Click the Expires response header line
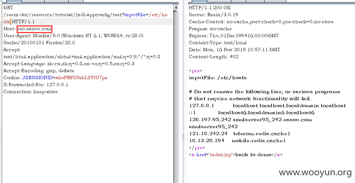Screen dimensions: 355x183 coord(234,36)
